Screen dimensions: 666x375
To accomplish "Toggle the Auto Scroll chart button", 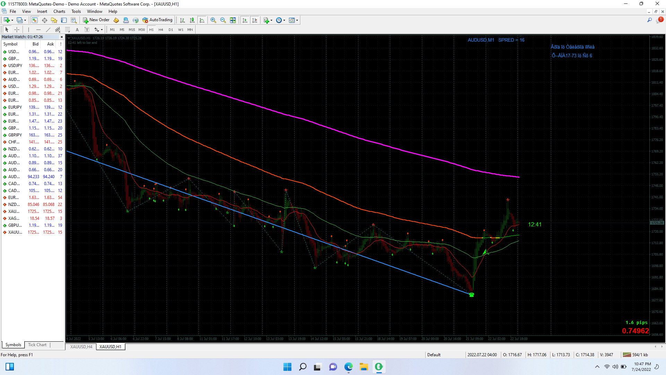I will click(x=245, y=20).
